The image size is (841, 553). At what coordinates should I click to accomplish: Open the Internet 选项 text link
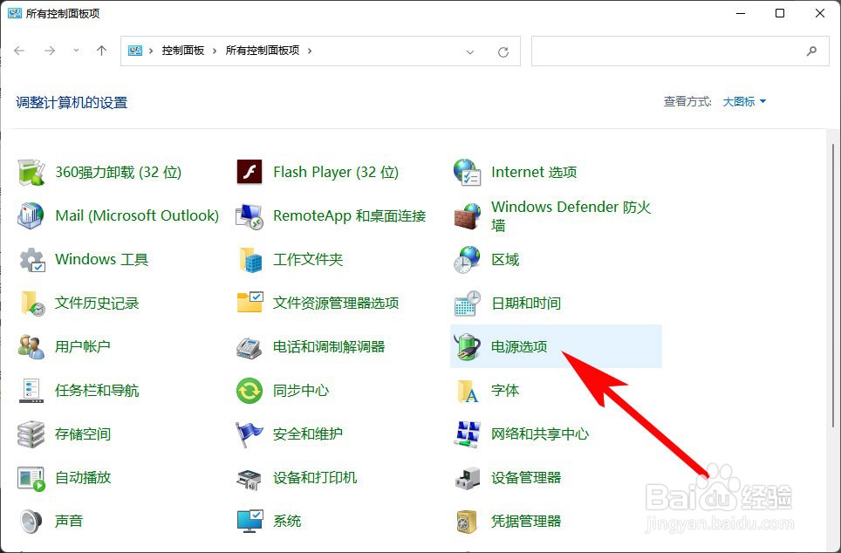coord(534,172)
